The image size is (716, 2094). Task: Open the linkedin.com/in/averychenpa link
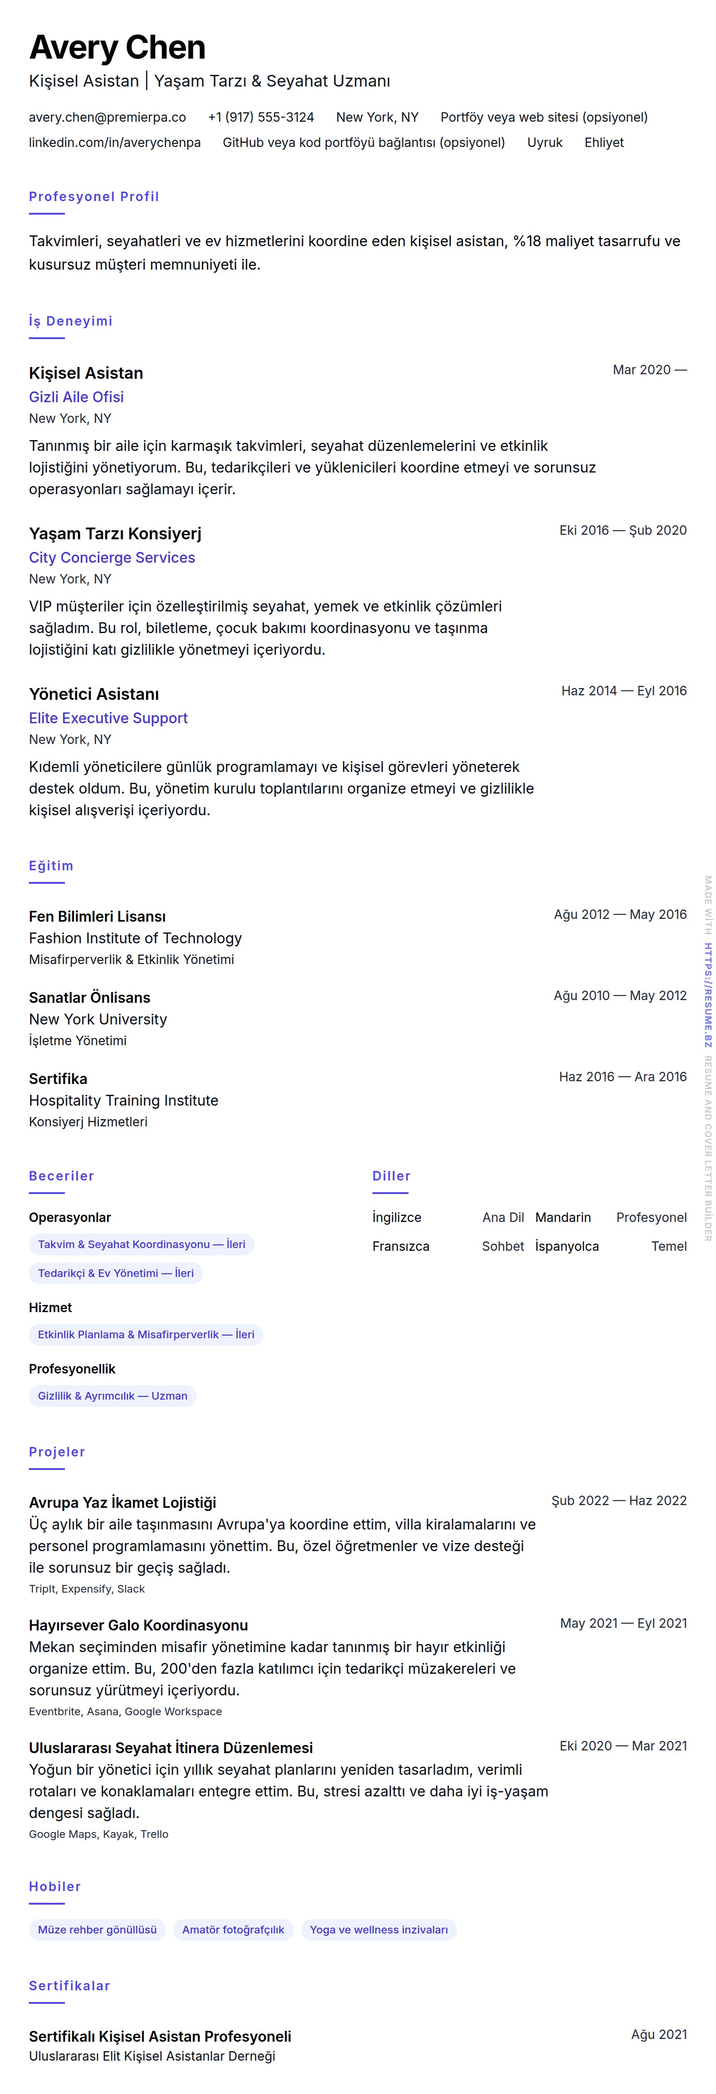click(115, 142)
